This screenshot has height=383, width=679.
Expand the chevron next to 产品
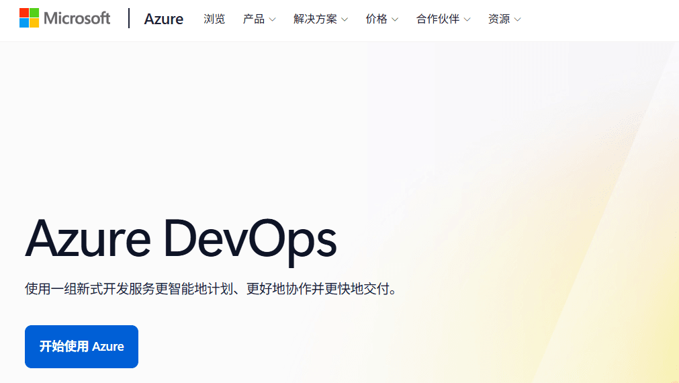tap(273, 19)
